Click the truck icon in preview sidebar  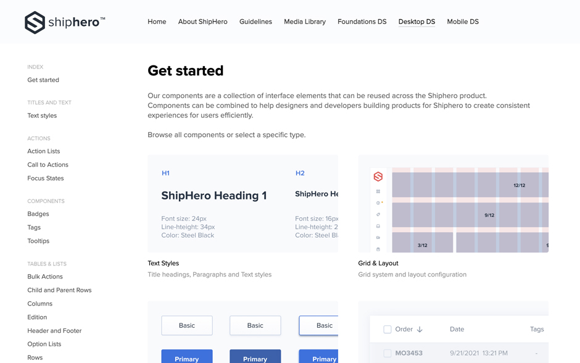[378, 238]
